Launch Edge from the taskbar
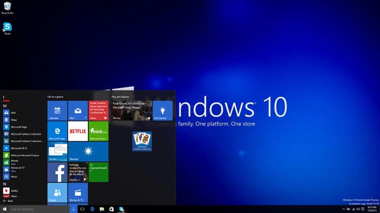 (92, 209)
